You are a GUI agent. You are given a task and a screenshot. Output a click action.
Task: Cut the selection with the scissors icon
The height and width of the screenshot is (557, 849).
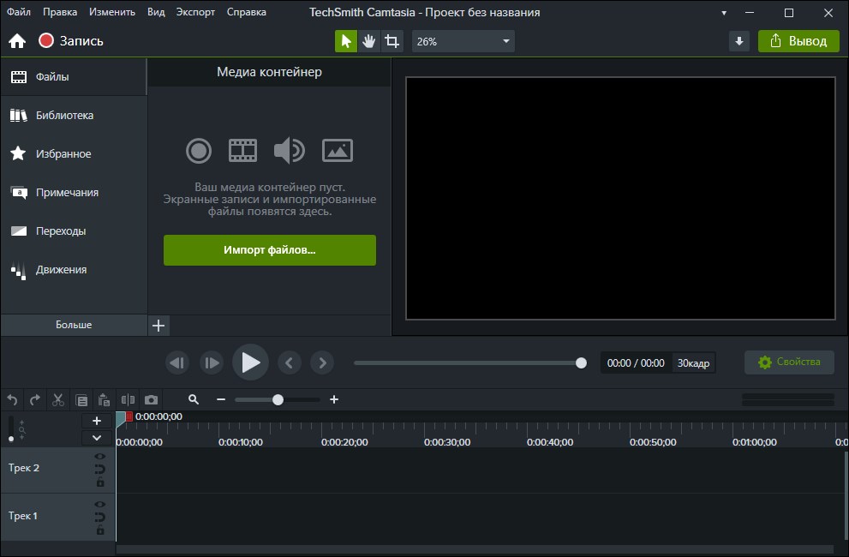click(57, 399)
